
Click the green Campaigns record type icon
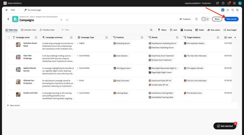[15, 19]
